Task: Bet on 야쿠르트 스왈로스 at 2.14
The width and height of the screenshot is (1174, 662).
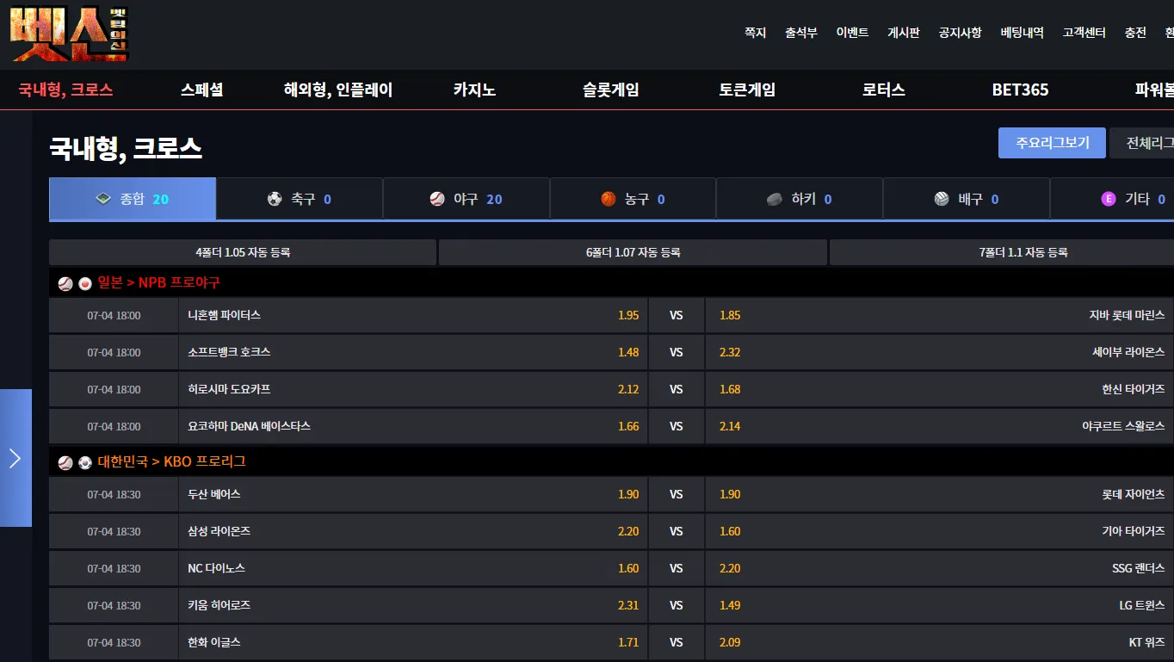Action: point(938,426)
